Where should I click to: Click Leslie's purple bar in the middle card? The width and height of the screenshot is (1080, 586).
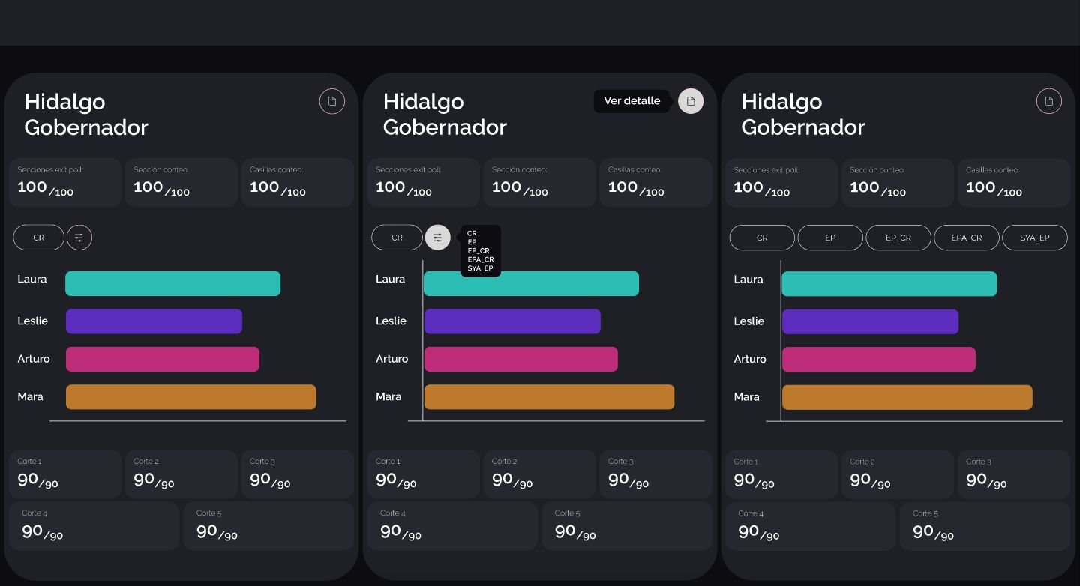[512, 321]
